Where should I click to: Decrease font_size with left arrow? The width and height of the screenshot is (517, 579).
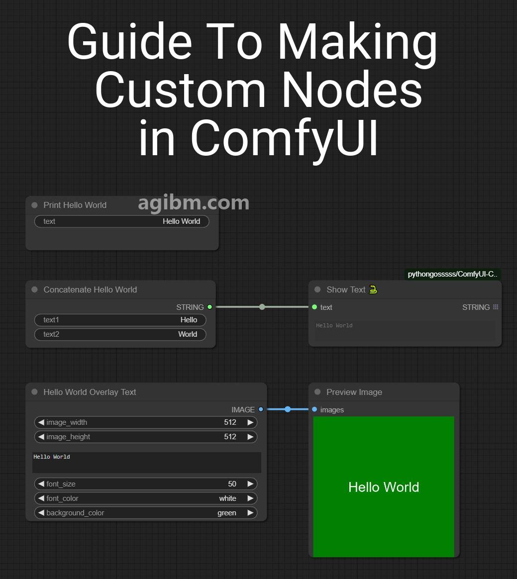41,483
